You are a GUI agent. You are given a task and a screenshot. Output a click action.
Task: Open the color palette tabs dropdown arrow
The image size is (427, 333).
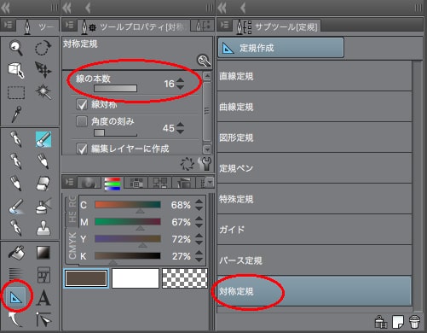click(211, 182)
